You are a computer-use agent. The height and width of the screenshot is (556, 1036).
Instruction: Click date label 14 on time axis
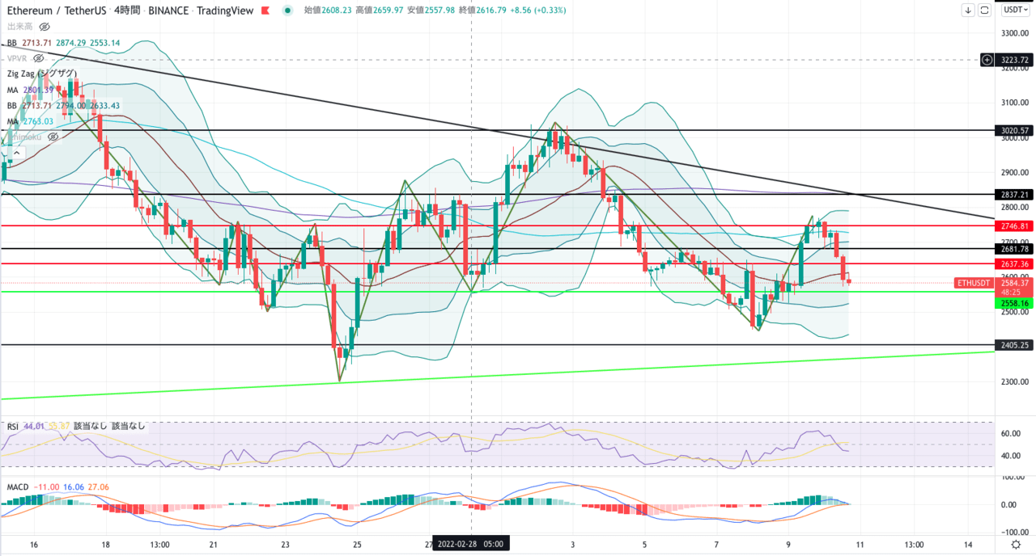coord(968,544)
